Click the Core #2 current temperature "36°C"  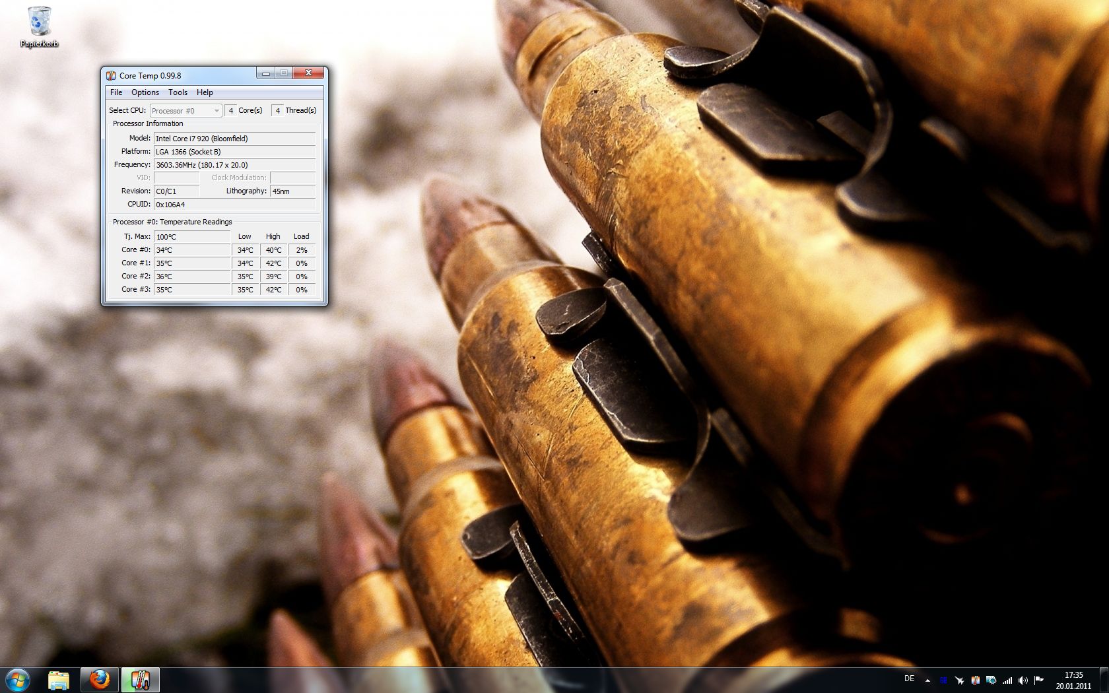(192, 277)
